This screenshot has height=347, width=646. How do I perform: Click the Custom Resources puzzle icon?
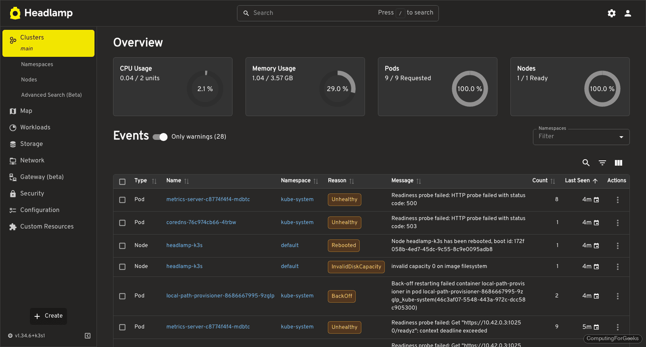click(13, 227)
